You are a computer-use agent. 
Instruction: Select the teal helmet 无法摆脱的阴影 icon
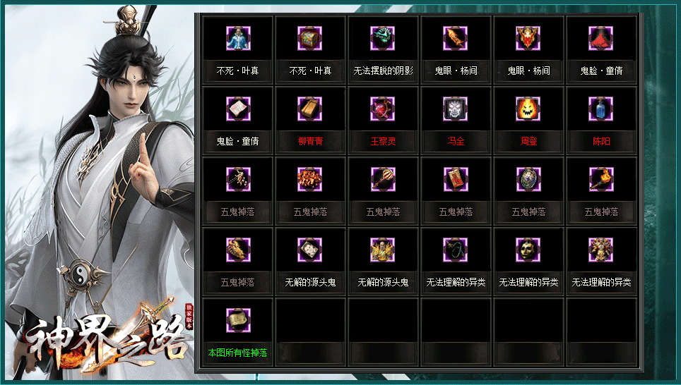coord(382,38)
